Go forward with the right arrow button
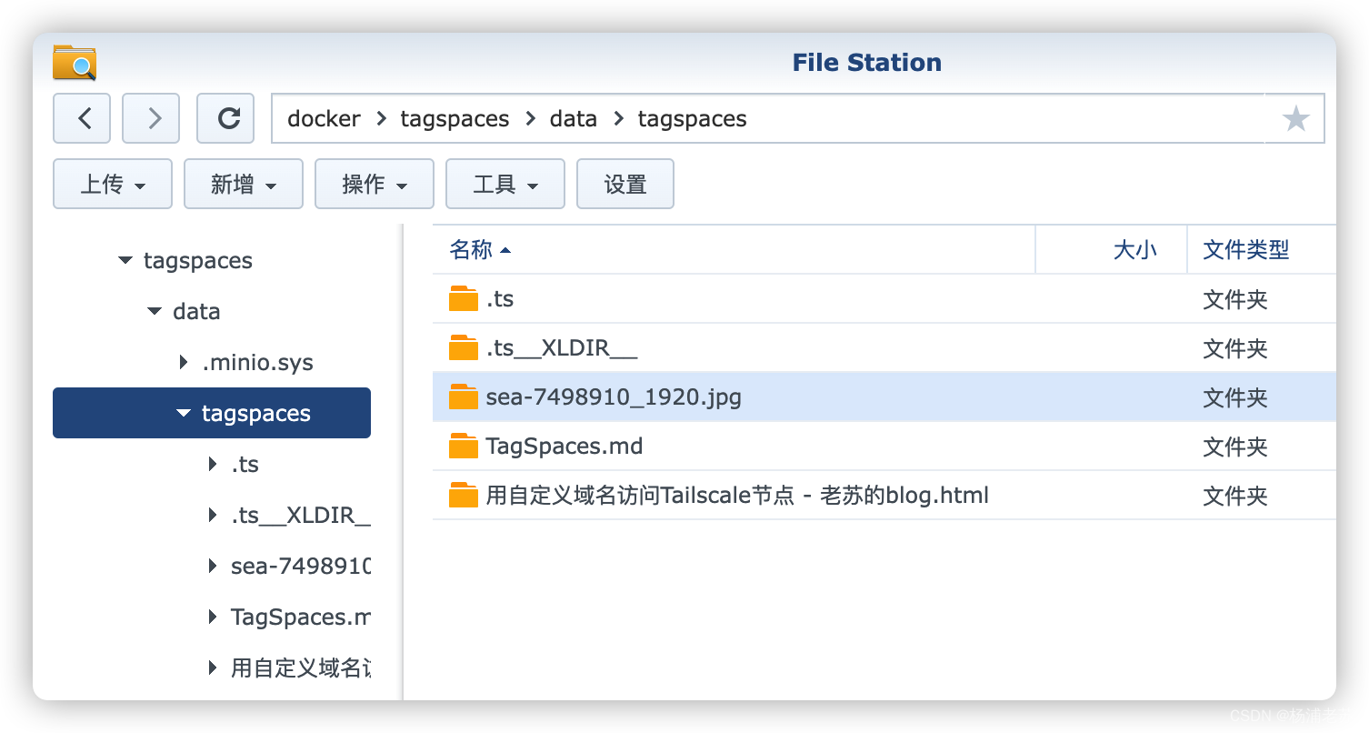The height and width of the screenshot is (733, 1369). pyautogui.click(x=151, y=118)
